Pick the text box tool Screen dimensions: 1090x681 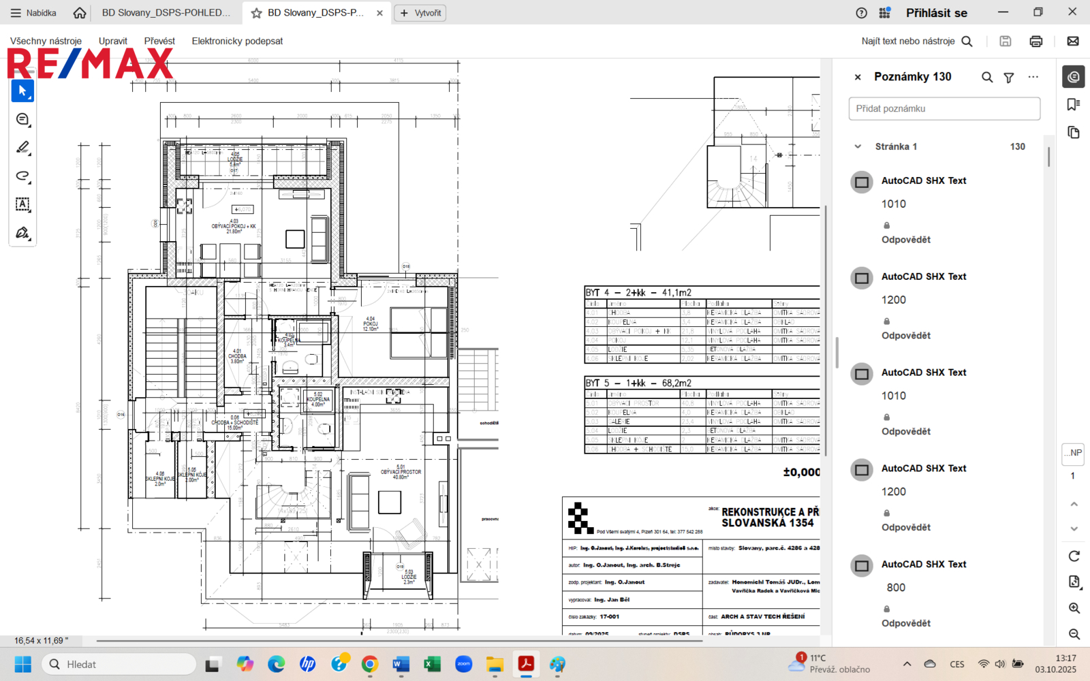(22, 204)
